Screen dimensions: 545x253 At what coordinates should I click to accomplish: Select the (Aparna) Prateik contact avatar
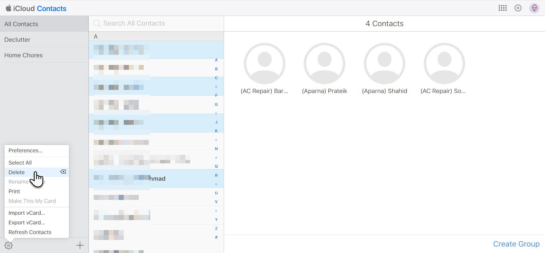(x=324, y=64)
